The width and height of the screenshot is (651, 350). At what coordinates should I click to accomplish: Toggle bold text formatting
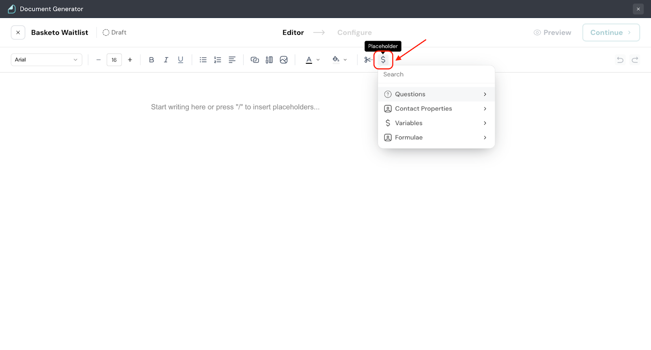(x=151, y=60)
